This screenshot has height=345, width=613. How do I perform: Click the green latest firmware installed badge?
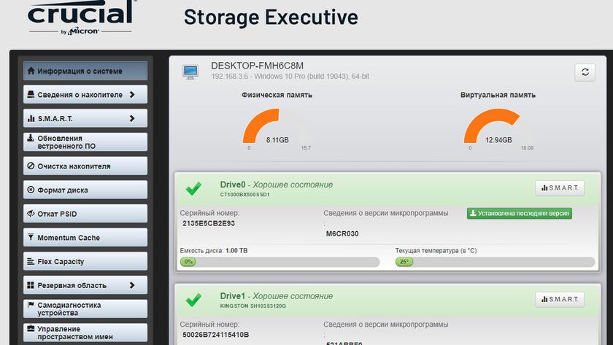point(520,214)
